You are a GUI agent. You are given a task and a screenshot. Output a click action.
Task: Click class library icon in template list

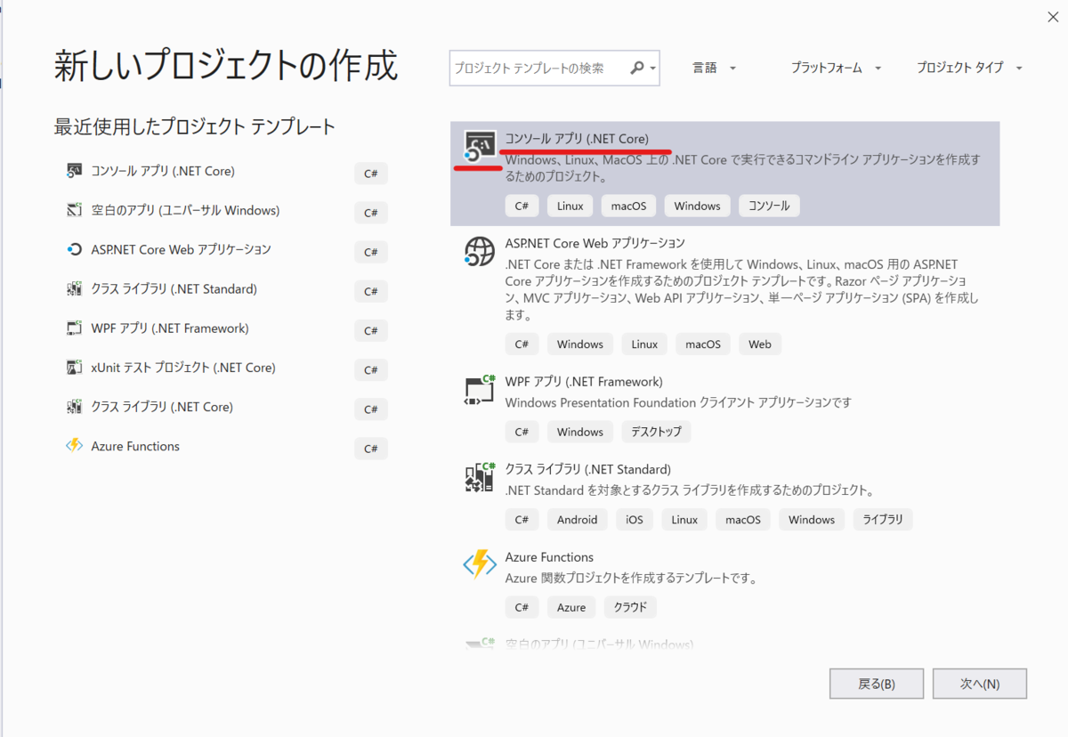coord(479,477)
